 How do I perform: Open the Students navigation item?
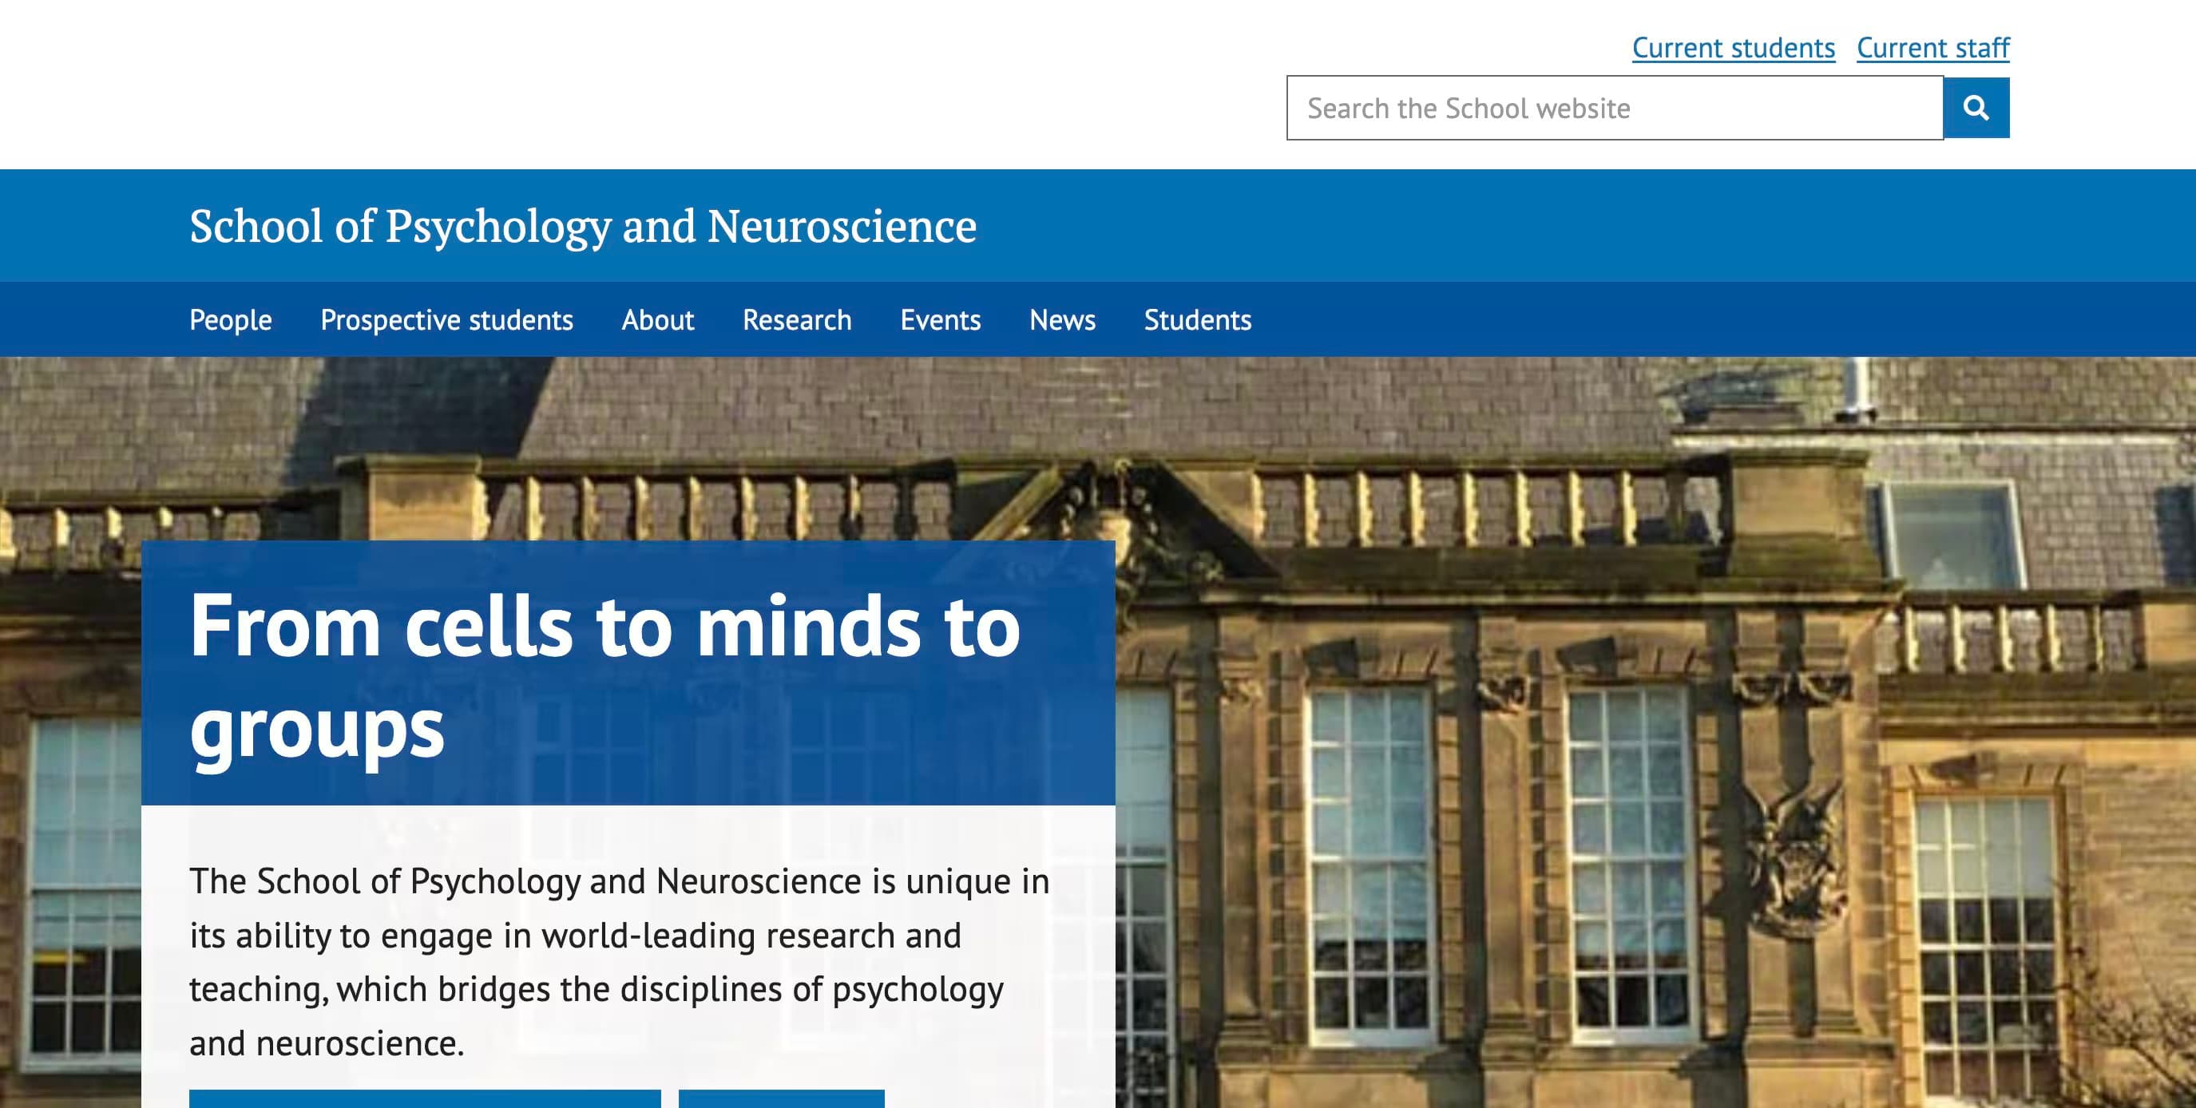tap(1198, 319)
